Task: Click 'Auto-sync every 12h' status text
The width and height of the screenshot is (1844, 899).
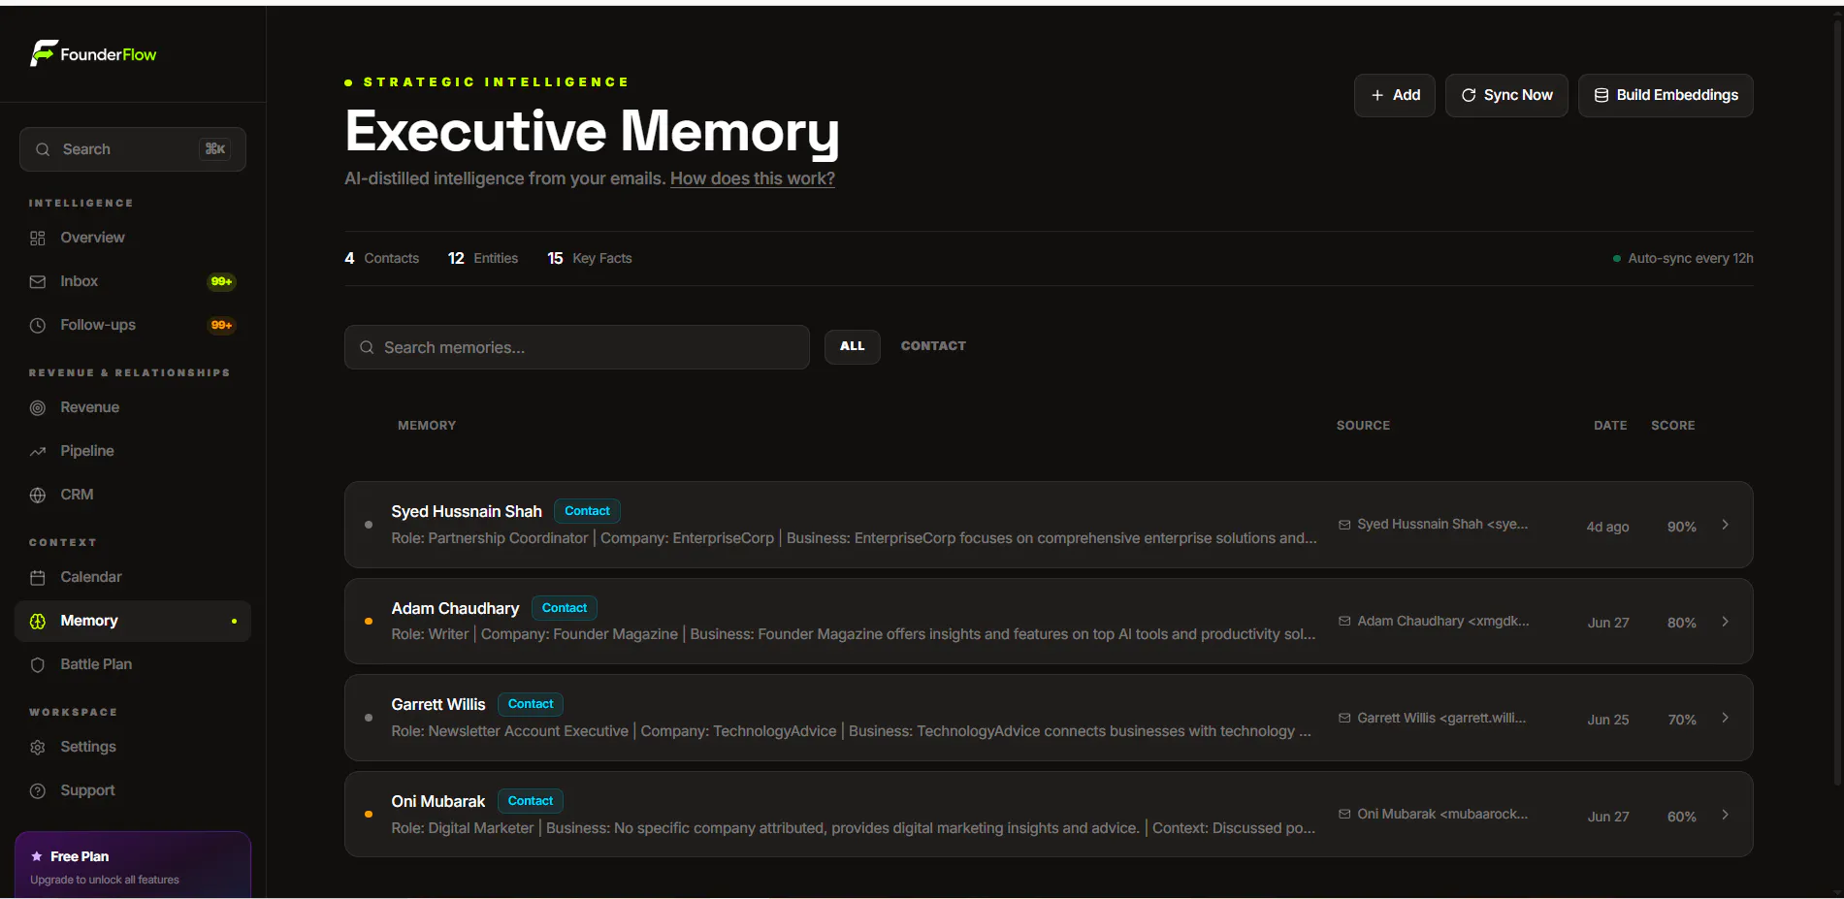Action: (x=1691, y=258)
